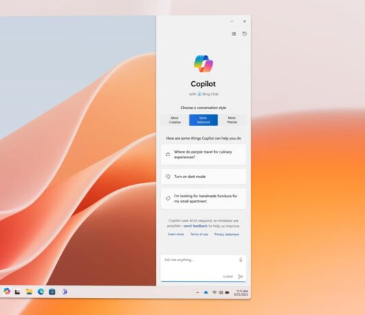This screenshot has height=315, width=365.
Task: Open the send feedback link
Action: click(195, 226)
